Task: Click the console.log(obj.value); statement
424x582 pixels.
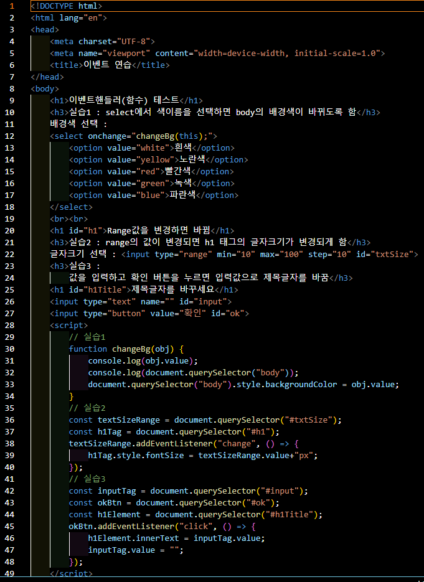Action: 143,361
